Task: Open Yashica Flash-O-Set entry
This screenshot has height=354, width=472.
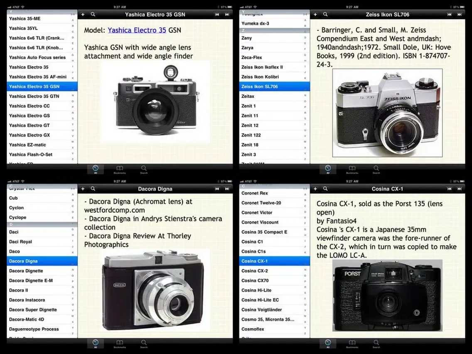Action: [x=42, y=155]
